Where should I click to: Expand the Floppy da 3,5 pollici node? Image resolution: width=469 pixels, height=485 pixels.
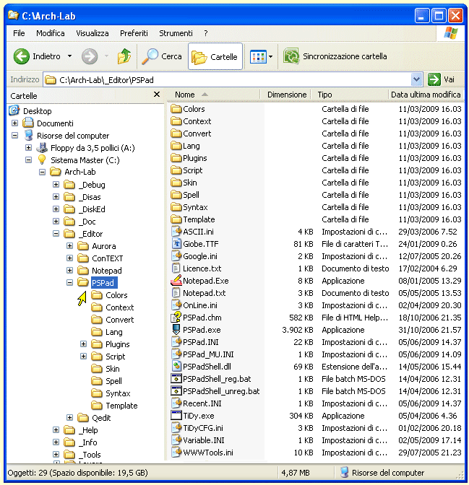[28, 147]
